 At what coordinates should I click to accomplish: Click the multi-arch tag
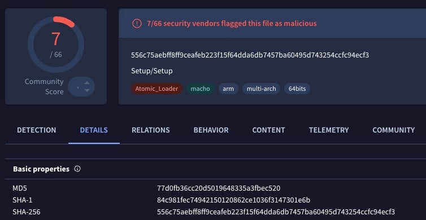pyautogui.click(x=262, y=89)
